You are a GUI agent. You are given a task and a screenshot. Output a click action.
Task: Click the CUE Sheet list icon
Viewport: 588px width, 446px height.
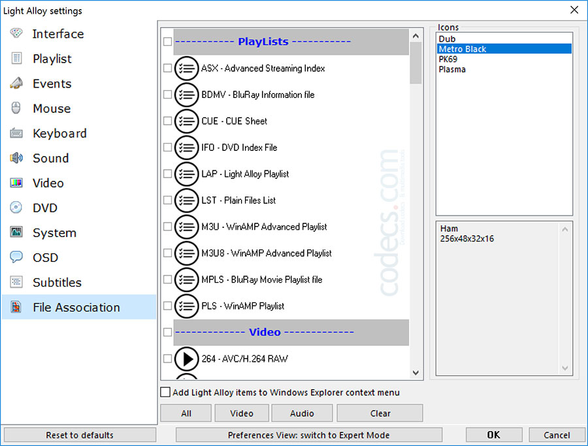(186, 121)
